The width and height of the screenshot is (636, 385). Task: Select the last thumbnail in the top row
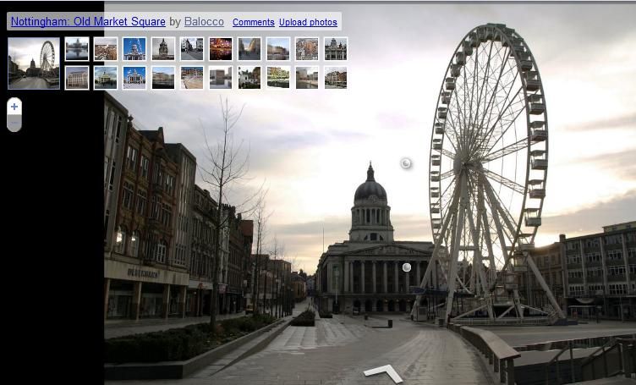pos(336,49)
